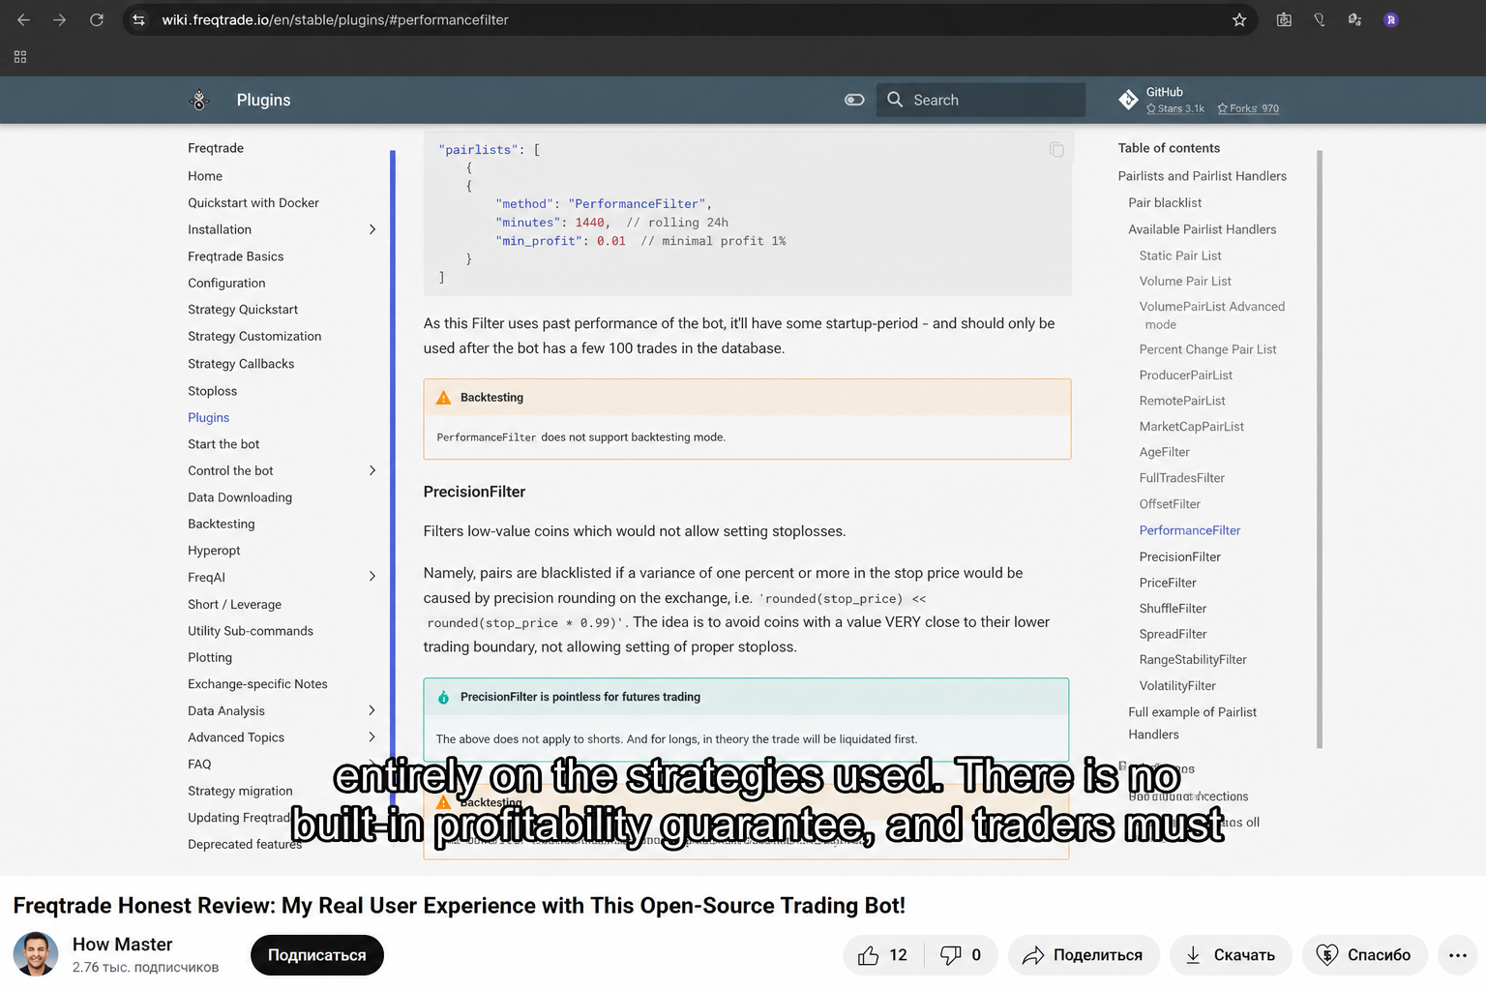Viewport: 1486px width, 991px height.
Task: Jump to PrecisionFilter in table of contents
Action: [1180, 556]
